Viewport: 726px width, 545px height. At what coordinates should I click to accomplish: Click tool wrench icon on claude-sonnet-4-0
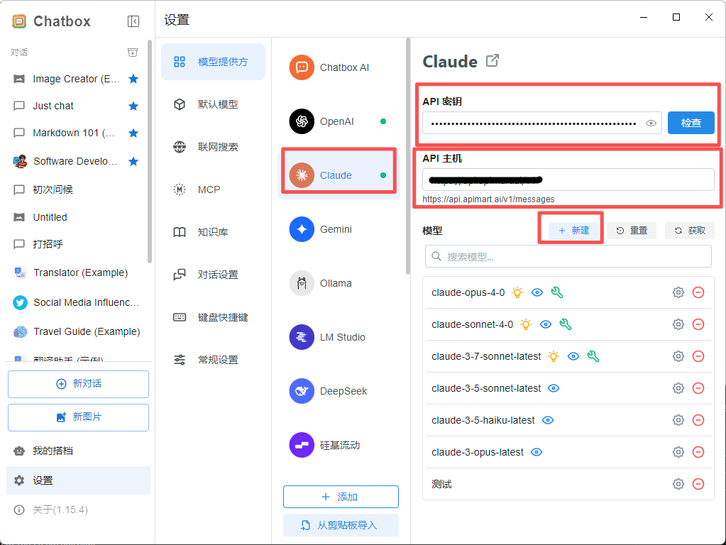[566, 324]
